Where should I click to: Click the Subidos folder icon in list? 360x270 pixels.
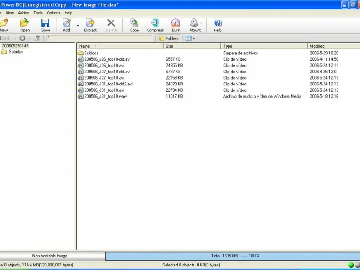81,53
